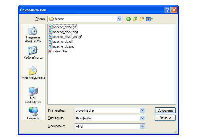The image size is (200, 139).
Task: Open Network places (Сетевое)
Action: tap(33, 113)
